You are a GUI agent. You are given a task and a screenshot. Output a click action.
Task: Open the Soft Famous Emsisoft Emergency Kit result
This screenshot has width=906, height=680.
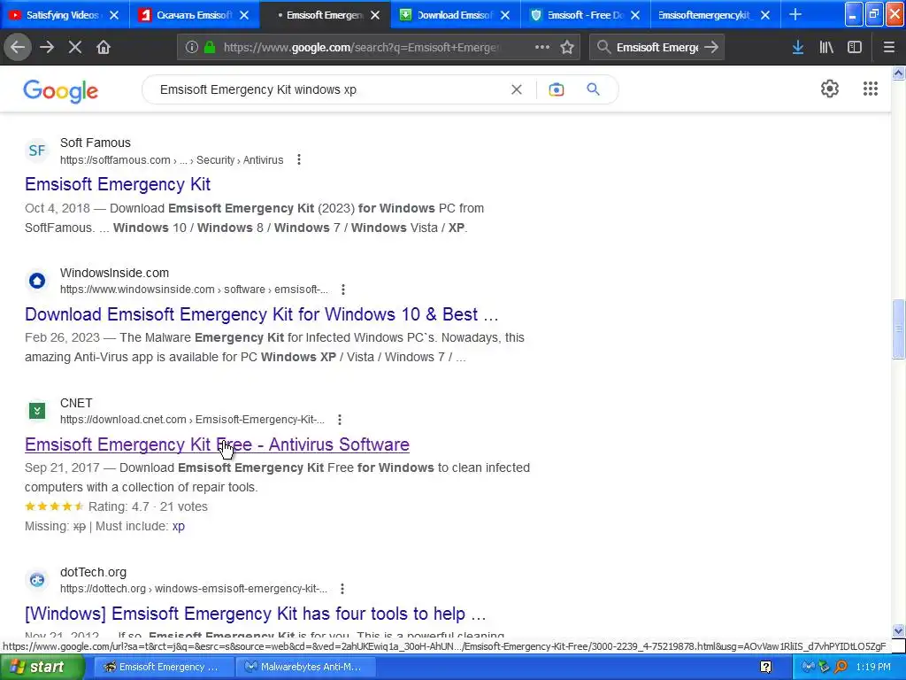tap(118, 184)
